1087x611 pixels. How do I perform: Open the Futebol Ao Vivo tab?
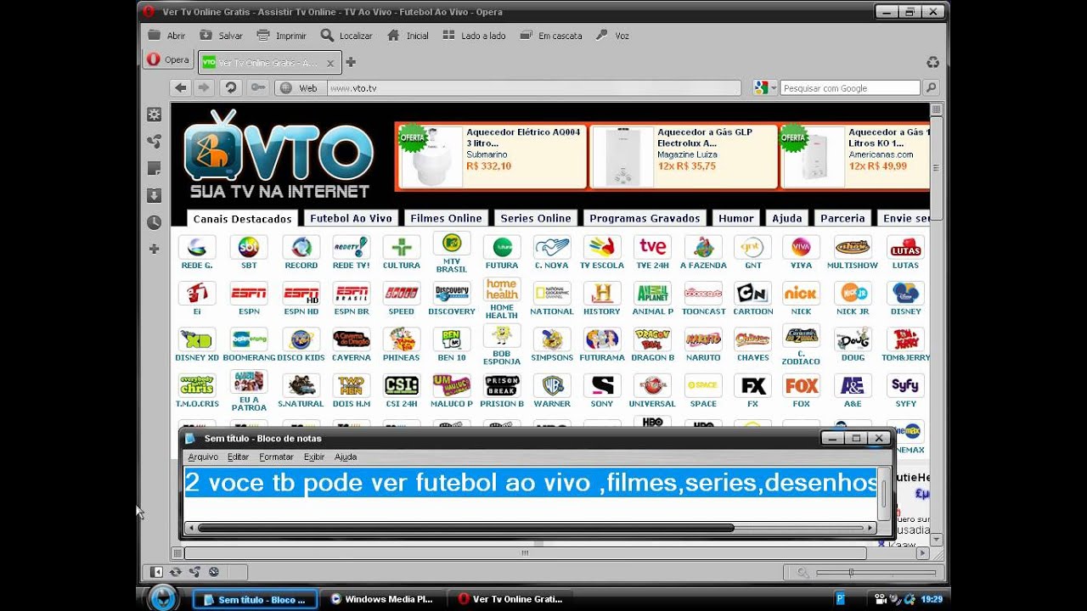click(x=351, y=218)
